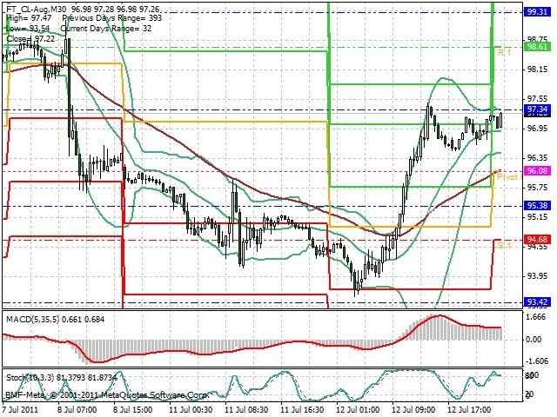This screenshot has height=417, width=557.
Task: Click the red 94.68 S1 price label
Action: click(x=538, y=240)
